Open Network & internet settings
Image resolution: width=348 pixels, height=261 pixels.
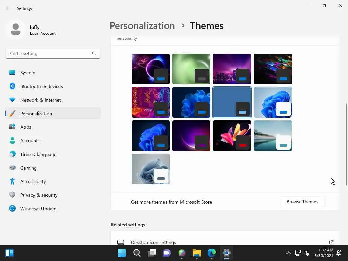[x=53, y=100]
